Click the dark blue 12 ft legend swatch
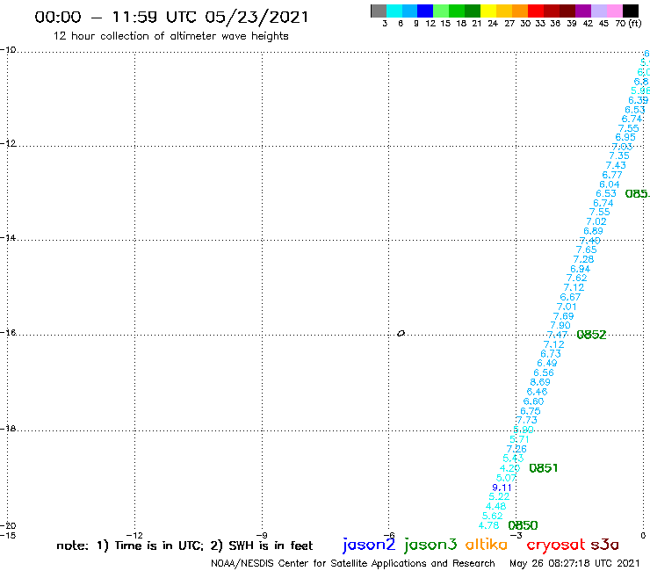Screen dimensions: 650x571 click(x=425, y=11)
